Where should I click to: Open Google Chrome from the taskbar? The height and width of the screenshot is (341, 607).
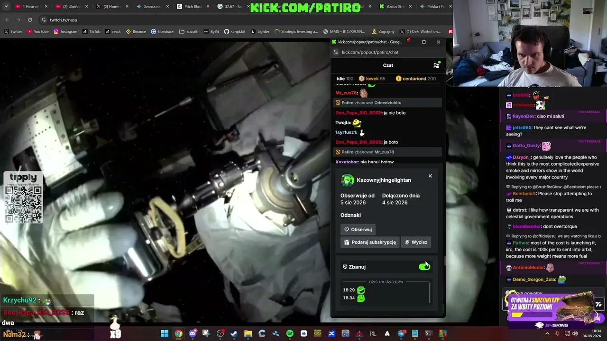pos(178,334)
